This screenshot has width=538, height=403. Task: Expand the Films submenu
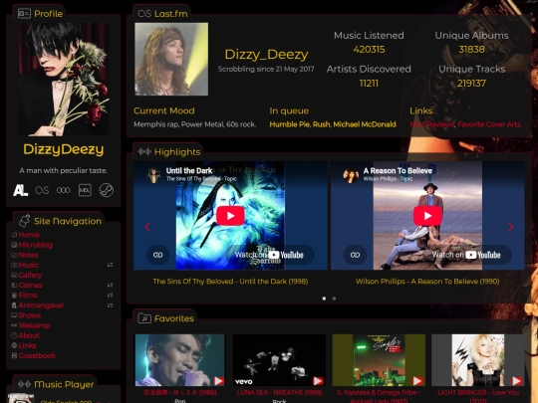[x=111, y=296]
